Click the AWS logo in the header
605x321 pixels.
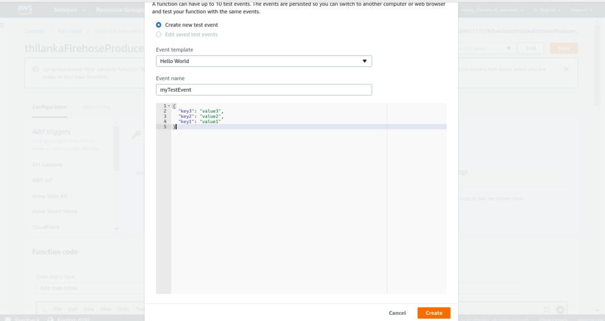click(x=25, y=9)
